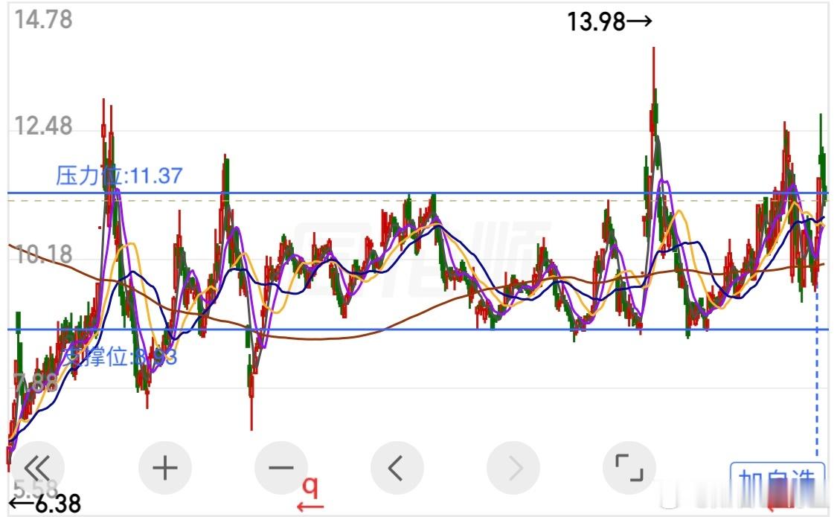Move chart left with single left-arrow button
Viewport: 837px width, 517px height.
click(397, 469)
